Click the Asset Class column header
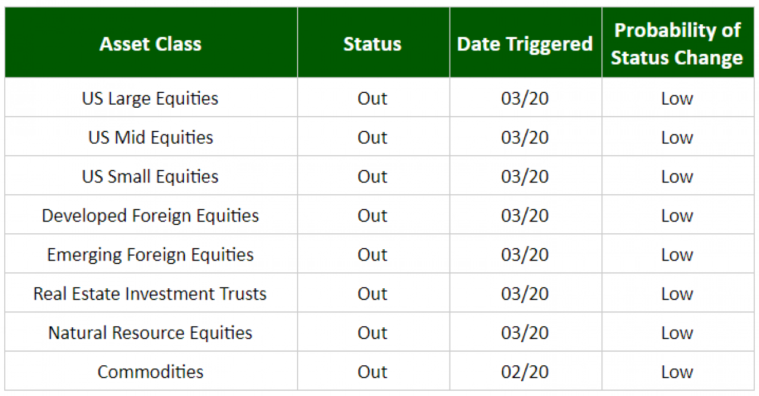759x396 pixels. [151, 44]
